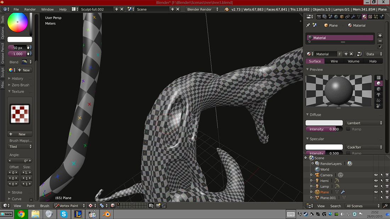390x219 pixels.
Task: Open the World properties globe tab
Action: click(336, 17)
